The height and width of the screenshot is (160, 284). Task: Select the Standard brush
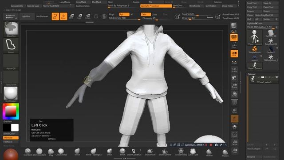(x=28, y=152)
